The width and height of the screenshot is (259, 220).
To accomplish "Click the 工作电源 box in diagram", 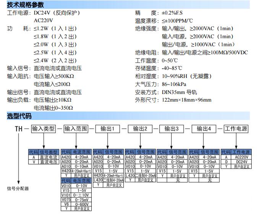I will pyautogui.click(x=235, y=129).
